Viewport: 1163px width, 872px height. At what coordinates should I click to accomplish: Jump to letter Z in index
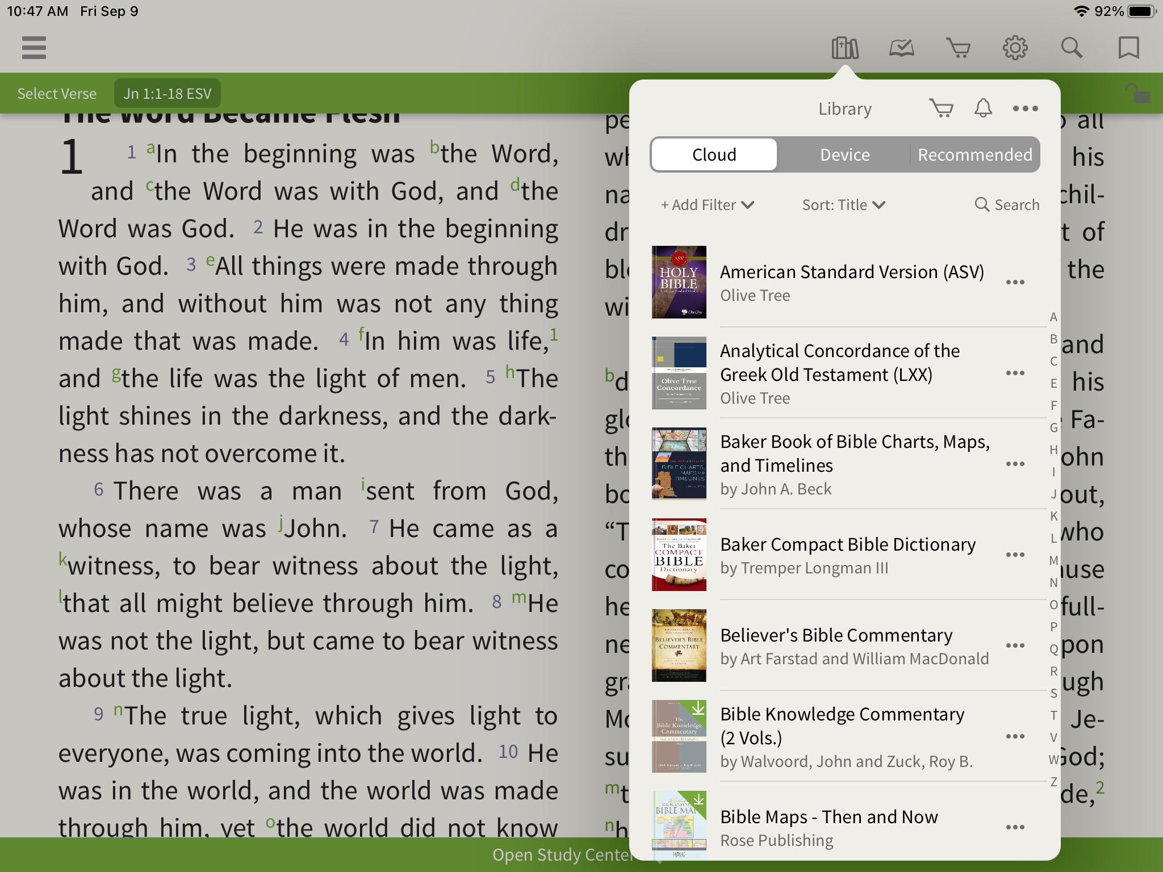(x=1053, y=782)
